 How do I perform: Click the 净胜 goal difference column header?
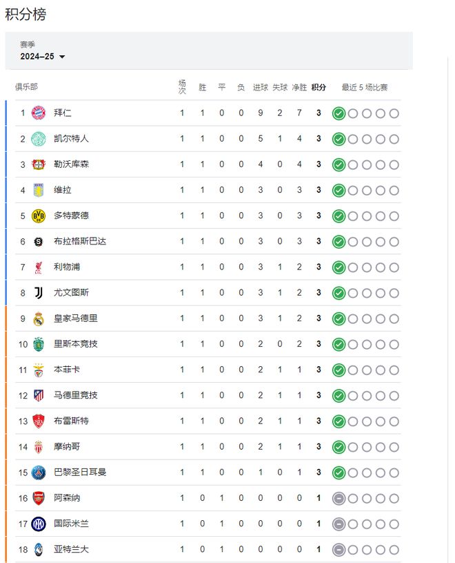pyautogui.click(x=299, y=88)
